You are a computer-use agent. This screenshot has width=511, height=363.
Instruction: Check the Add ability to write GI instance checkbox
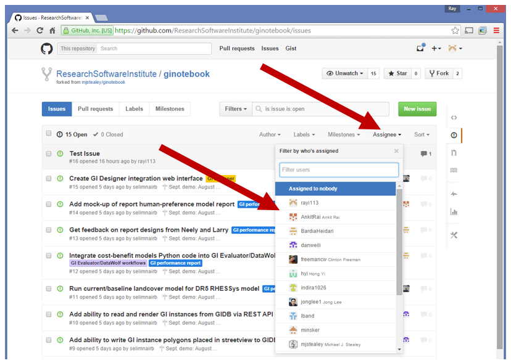point(49,340)
